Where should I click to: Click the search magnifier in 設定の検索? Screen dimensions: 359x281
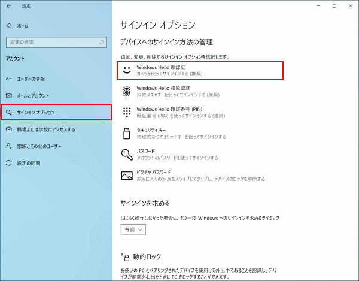tap(101, 42)
